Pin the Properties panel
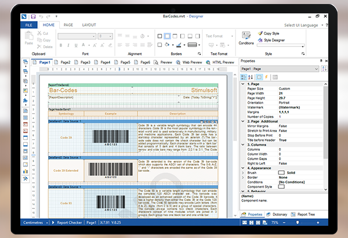 [321, 61]
